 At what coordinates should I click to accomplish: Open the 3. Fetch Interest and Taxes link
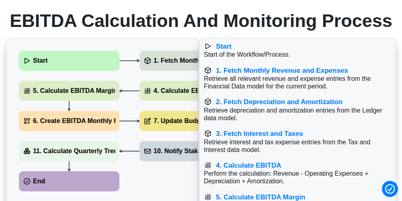click(x=259, y=133)
